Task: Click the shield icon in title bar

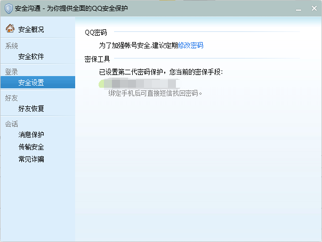Action: click(9, 9)
